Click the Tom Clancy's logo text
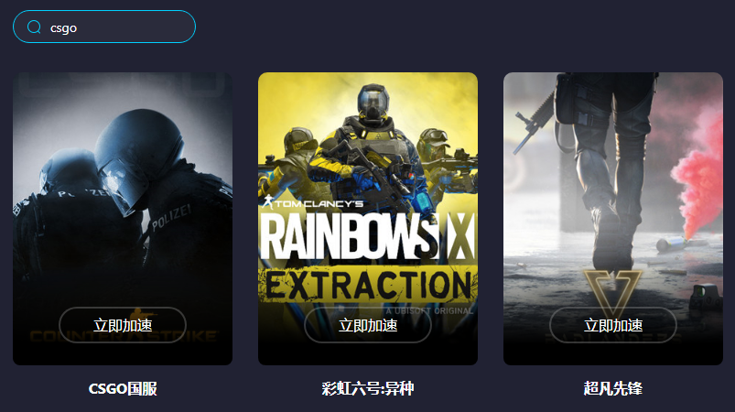Viewport: 735px width, 412px height. [x=313, y=203]
